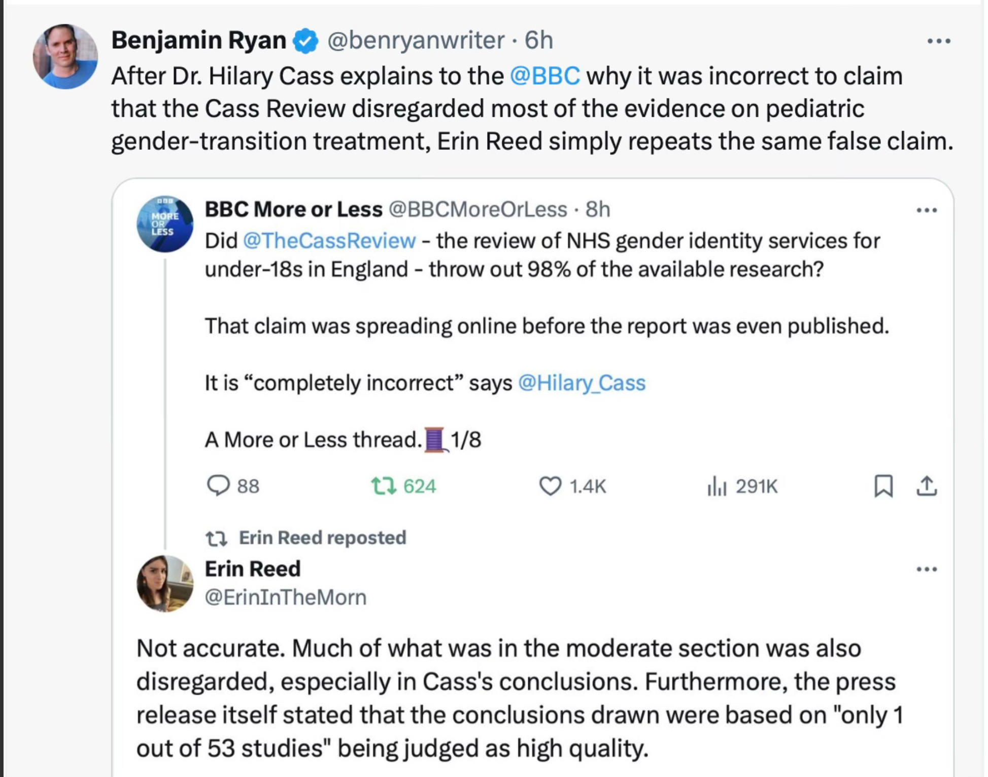
Task: Open more options on BBC More or Less post
Action: point(927,210)
